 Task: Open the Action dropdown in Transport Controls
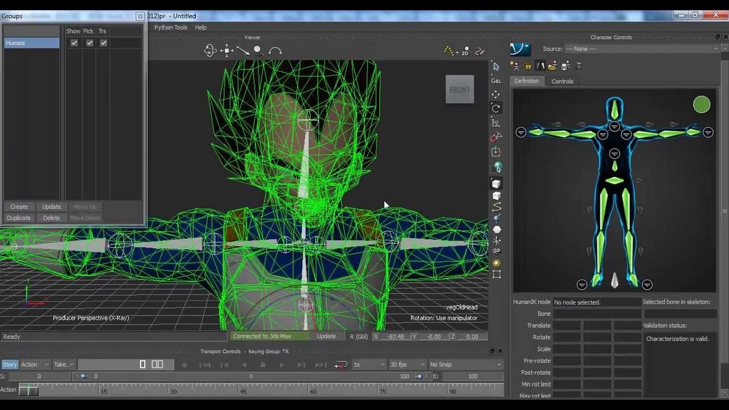pos(34,364)
